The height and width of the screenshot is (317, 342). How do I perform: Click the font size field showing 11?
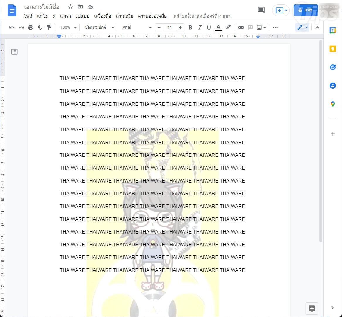point(169,28)
